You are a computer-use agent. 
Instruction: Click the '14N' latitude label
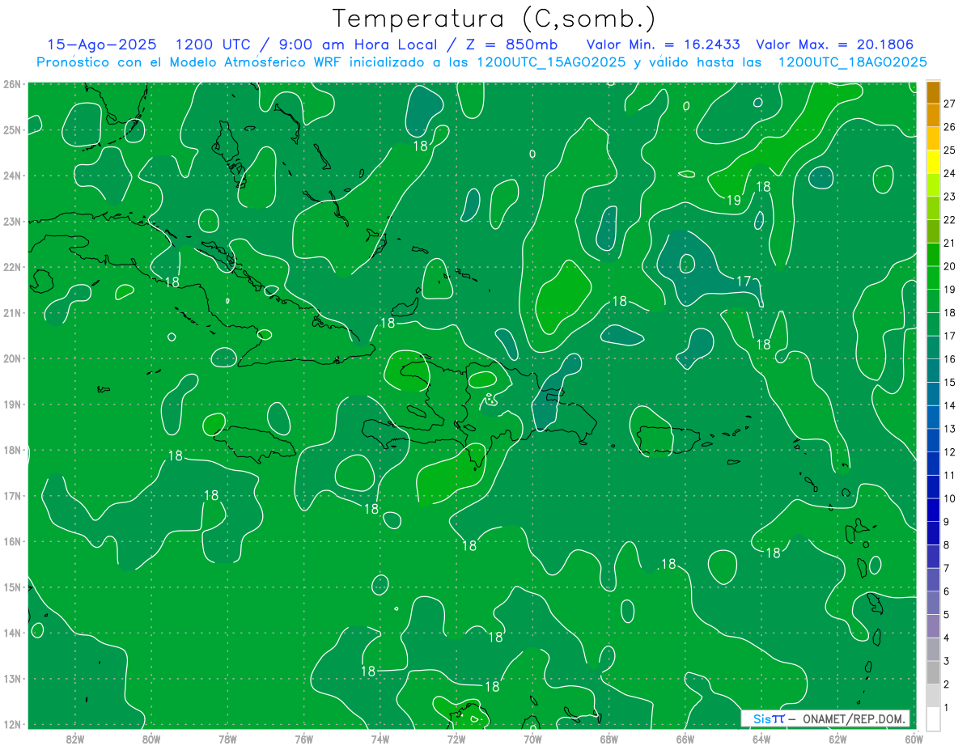pos(11,633)
